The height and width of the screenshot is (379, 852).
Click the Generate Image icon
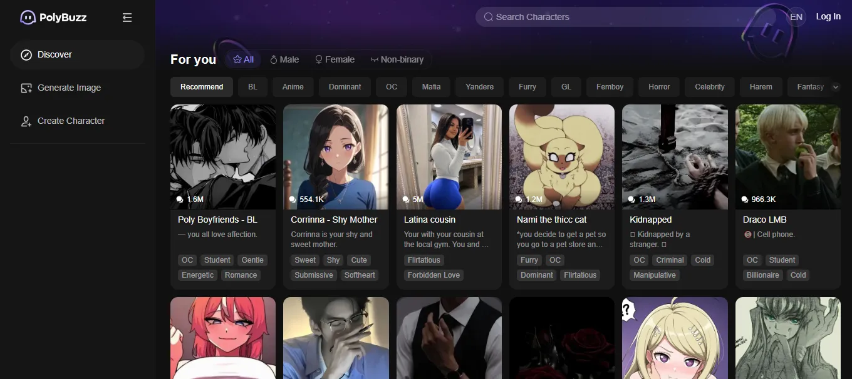point(26,88)
